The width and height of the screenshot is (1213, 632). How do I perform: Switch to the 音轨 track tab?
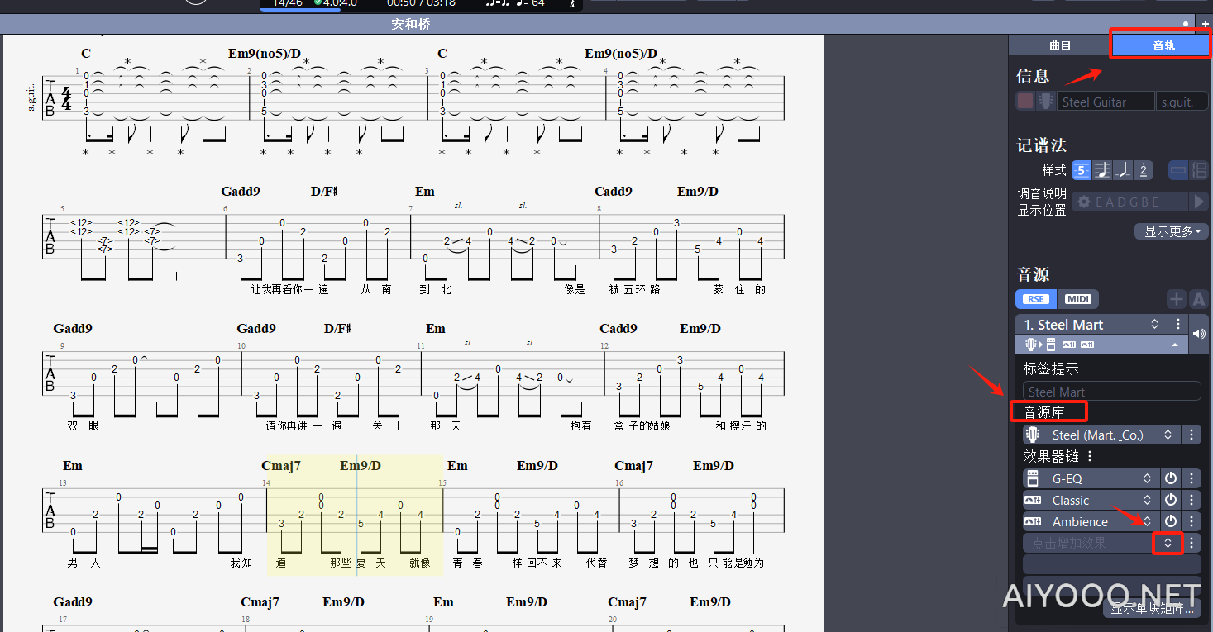tap(1162, 45)
